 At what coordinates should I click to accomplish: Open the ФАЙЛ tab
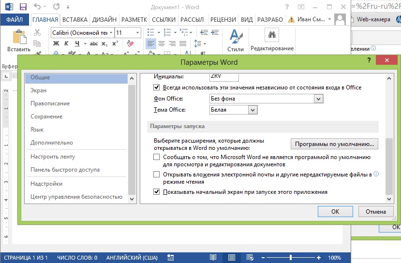click(15, 19)
